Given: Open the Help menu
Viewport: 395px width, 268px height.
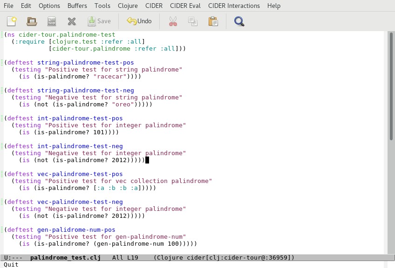Looking at the screenshot, I should click(274, 6).
